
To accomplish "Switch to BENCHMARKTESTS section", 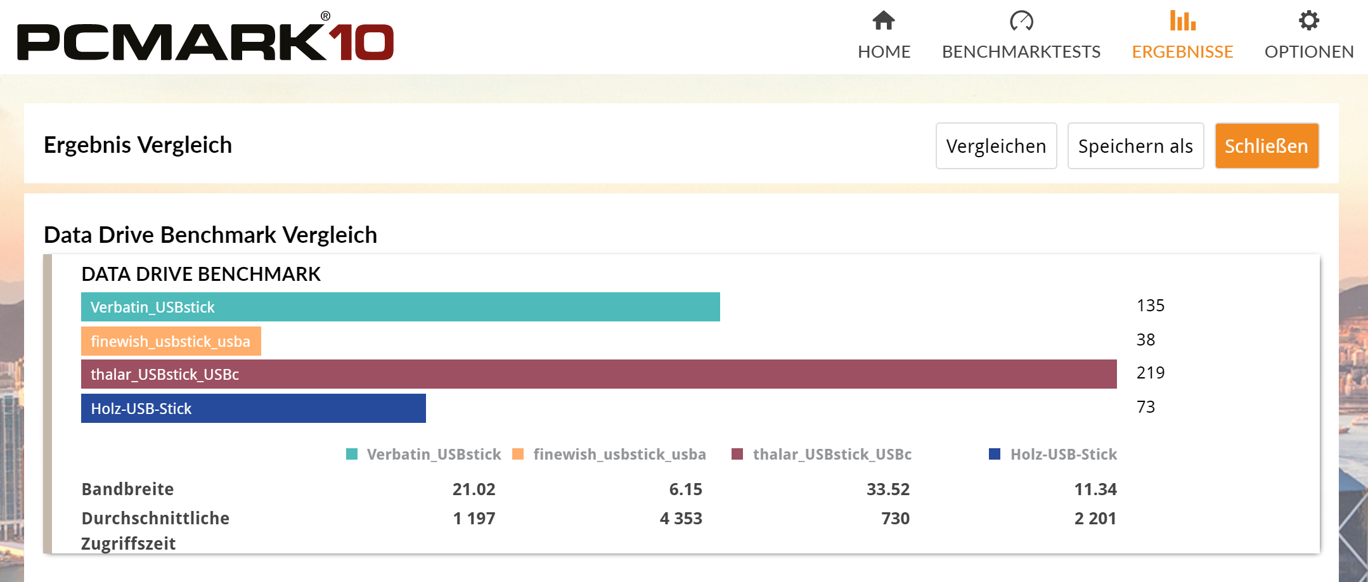I will [1021, 52].
